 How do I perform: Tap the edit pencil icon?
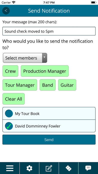49,168
